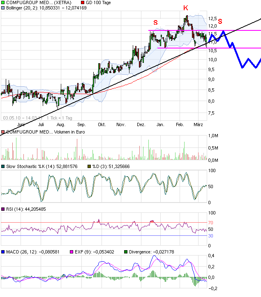Viewport: 261px width, 297px height.
Task: Click the Feb. label on time axis
Action: click(180, 124)
